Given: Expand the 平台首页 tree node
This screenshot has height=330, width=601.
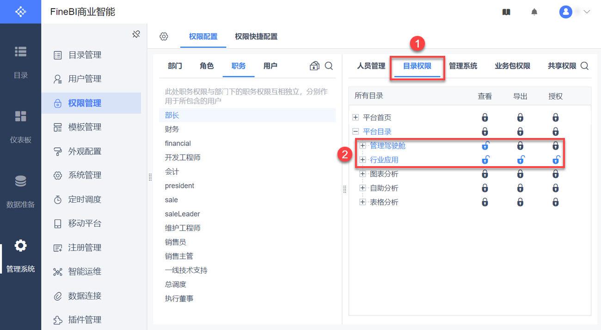Looking at the screenshot, I should 356,118.
